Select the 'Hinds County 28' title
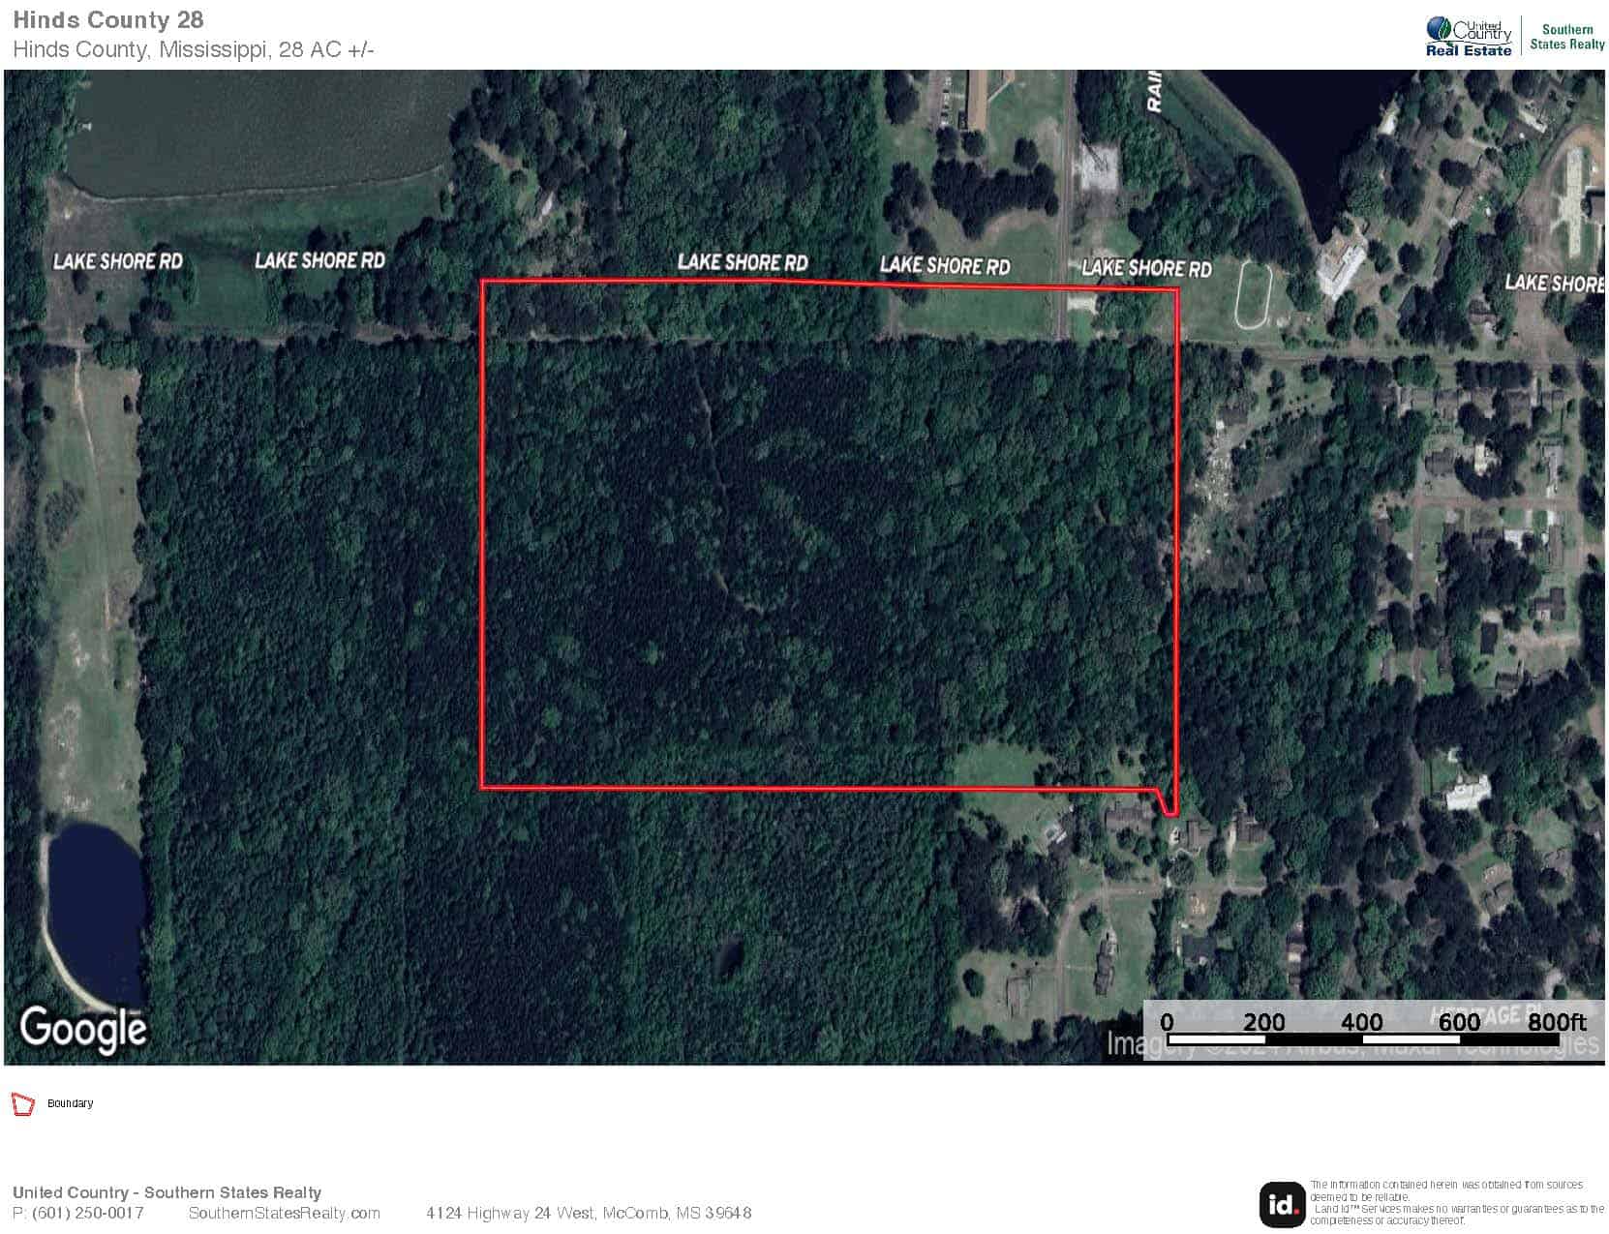The width and height of the screenshot is (1609, 1234). click(x=108, y=19)
